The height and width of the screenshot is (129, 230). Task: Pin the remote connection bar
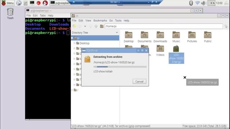(74, 2)
